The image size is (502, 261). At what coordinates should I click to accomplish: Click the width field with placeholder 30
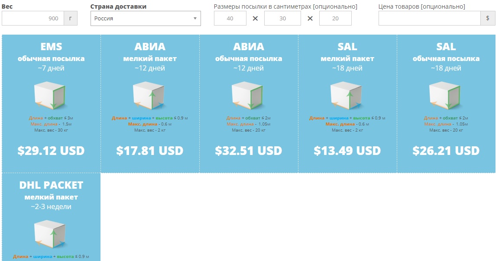coord(282,18)
